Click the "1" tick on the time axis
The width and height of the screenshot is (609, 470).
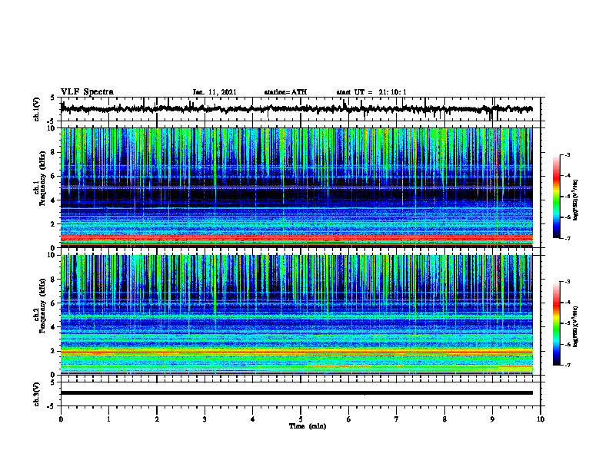[108, 419]
